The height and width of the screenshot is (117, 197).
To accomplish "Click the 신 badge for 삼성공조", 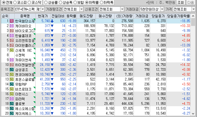I will (x=12, y=69).
